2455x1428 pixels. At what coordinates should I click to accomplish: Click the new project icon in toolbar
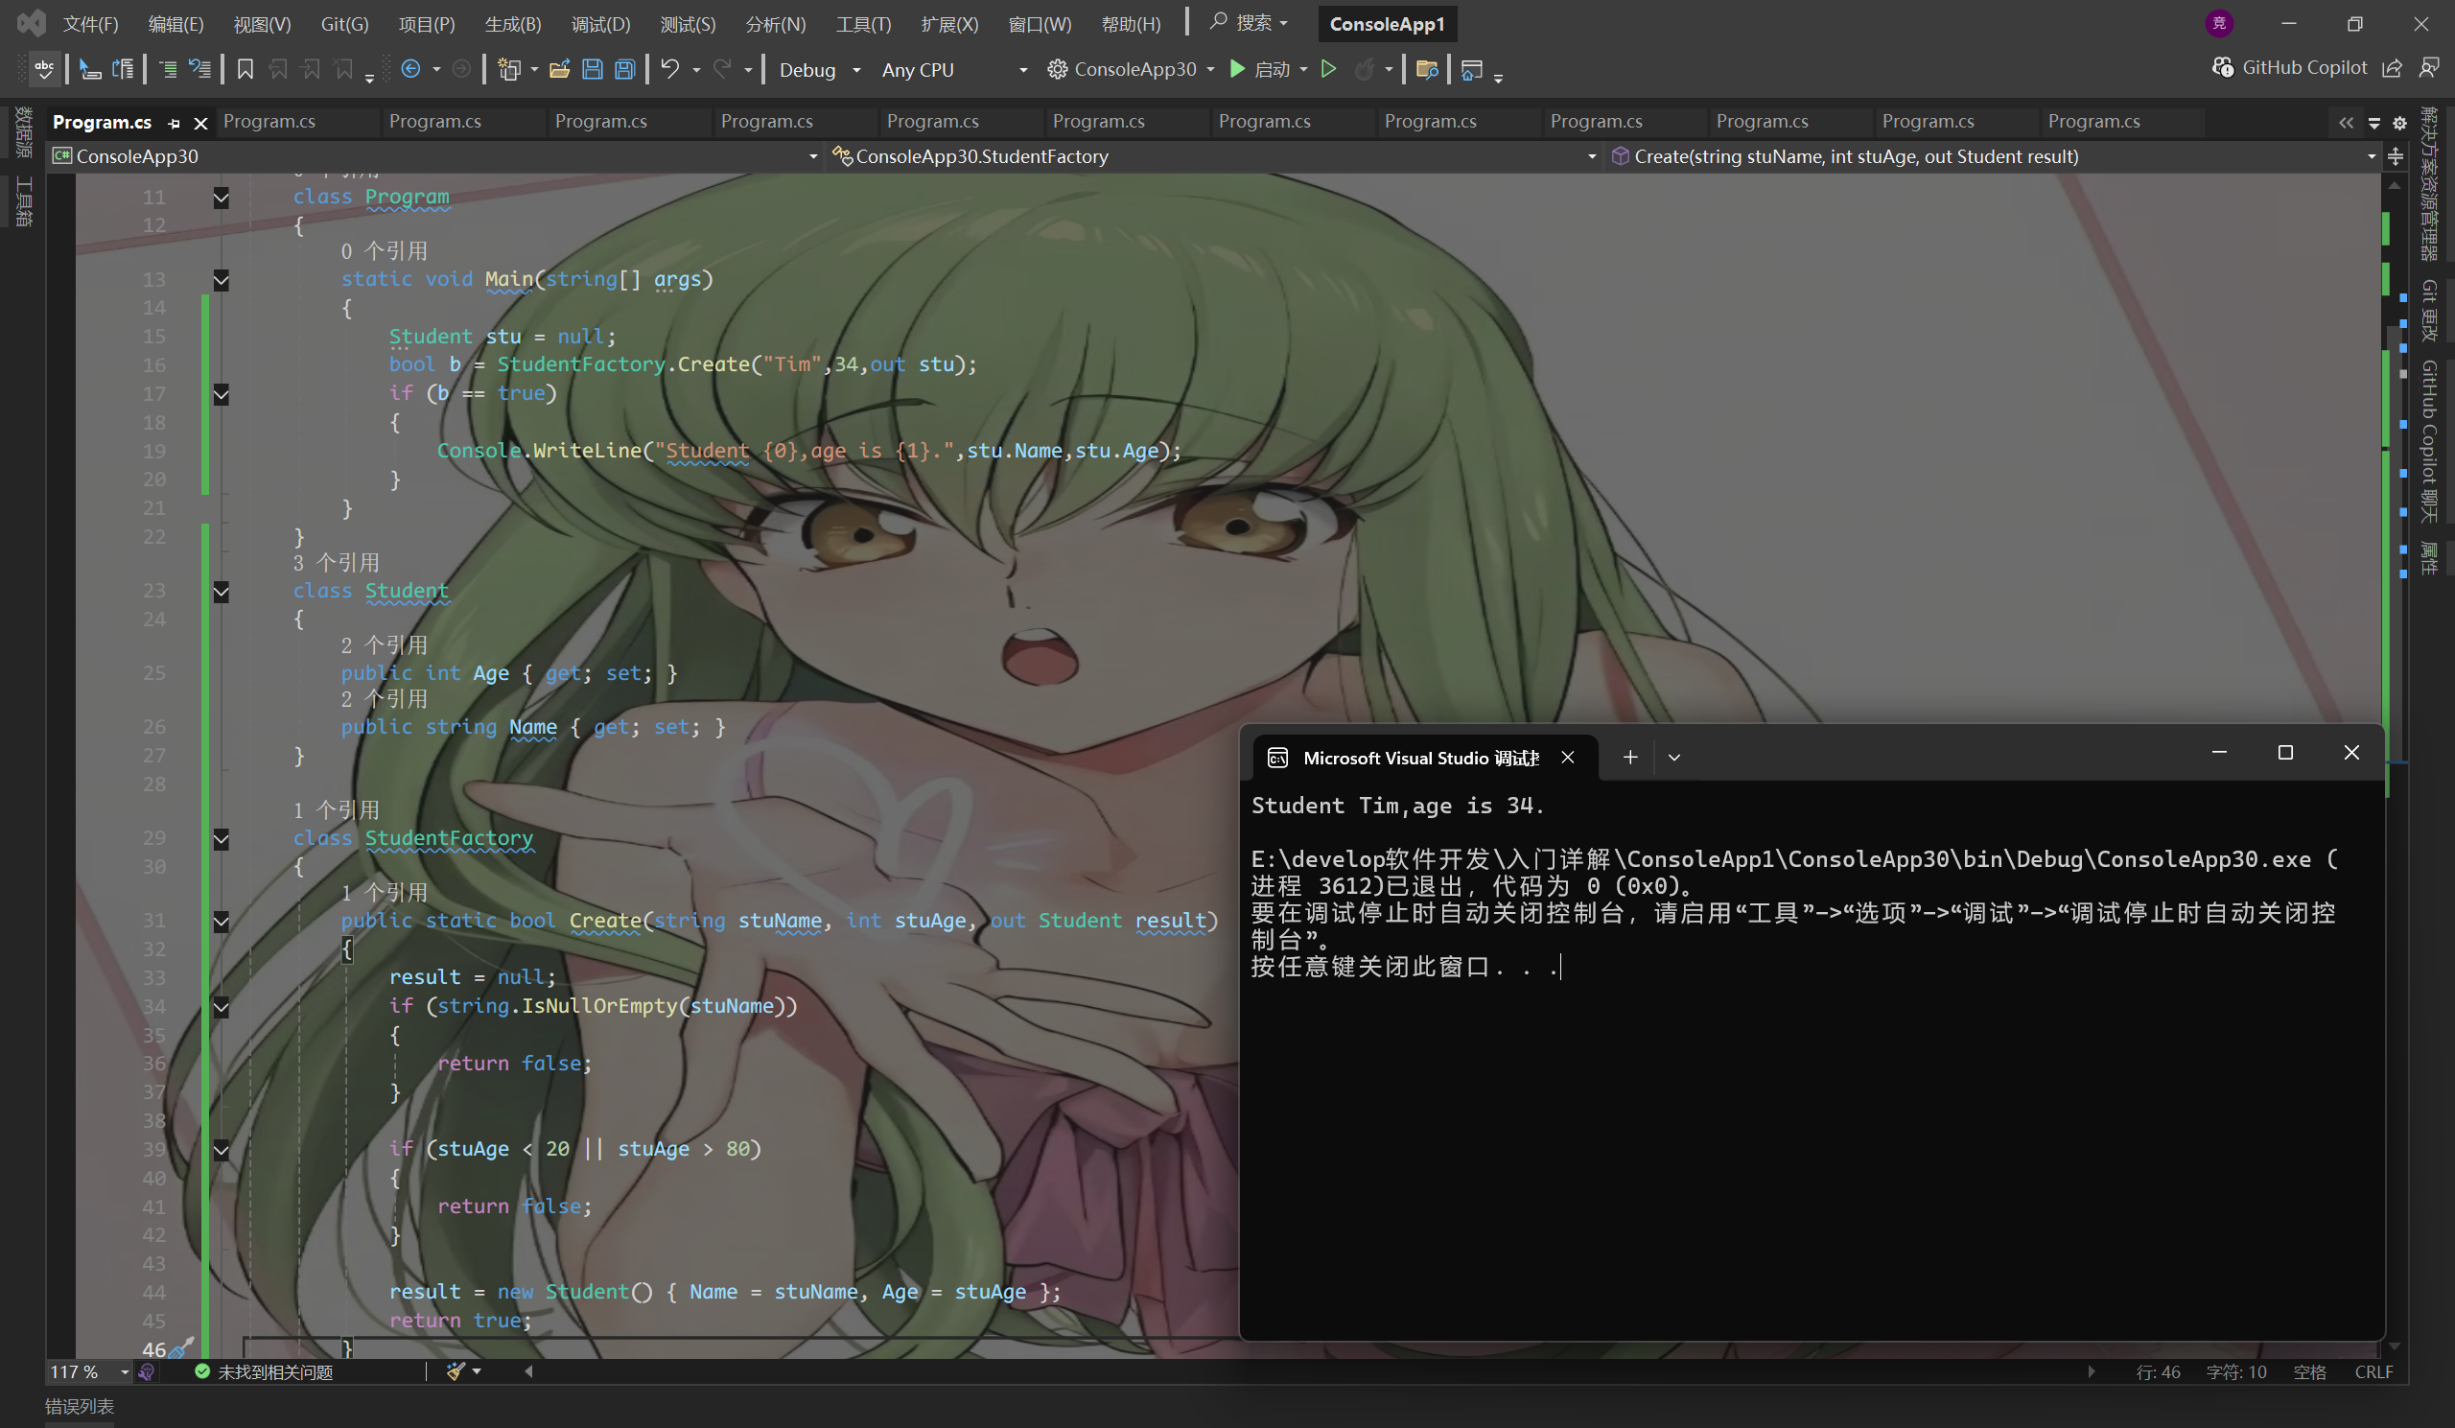pos(508,69)
